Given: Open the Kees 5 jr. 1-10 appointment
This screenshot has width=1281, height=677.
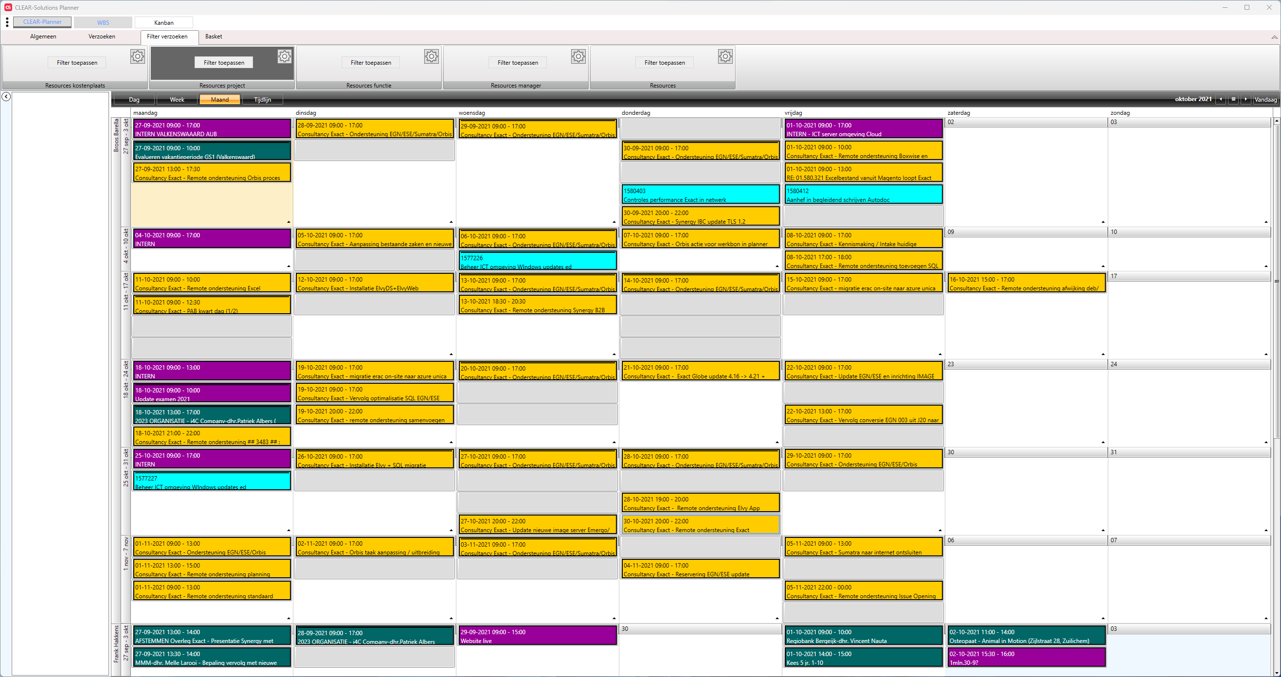Looking at the screenshot, I should pos(864,657).
